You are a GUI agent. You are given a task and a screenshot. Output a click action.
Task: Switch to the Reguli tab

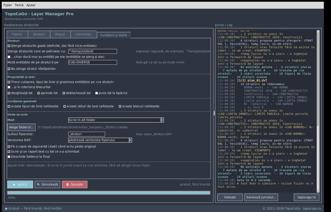point(60,34)
